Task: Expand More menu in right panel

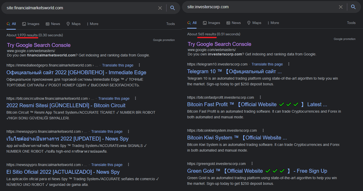Action: coord(273,23)
